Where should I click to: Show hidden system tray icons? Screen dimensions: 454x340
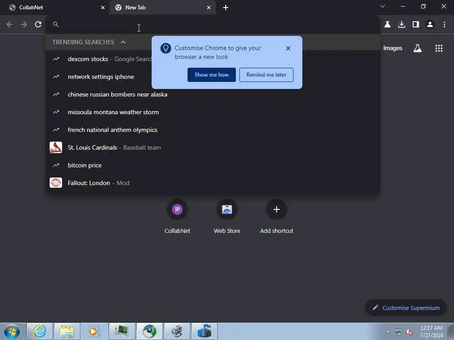click(x=387, y=332)
